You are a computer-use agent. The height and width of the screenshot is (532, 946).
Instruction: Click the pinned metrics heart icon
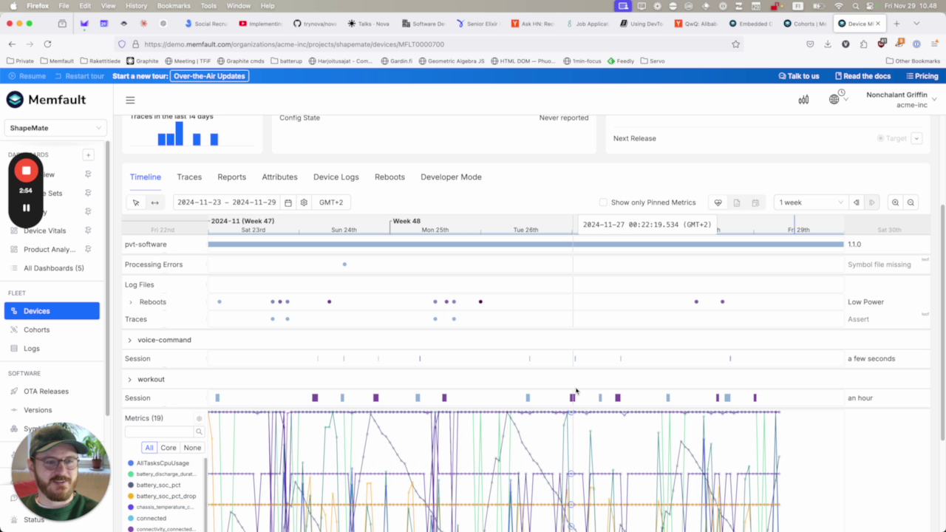click(718, 202)
